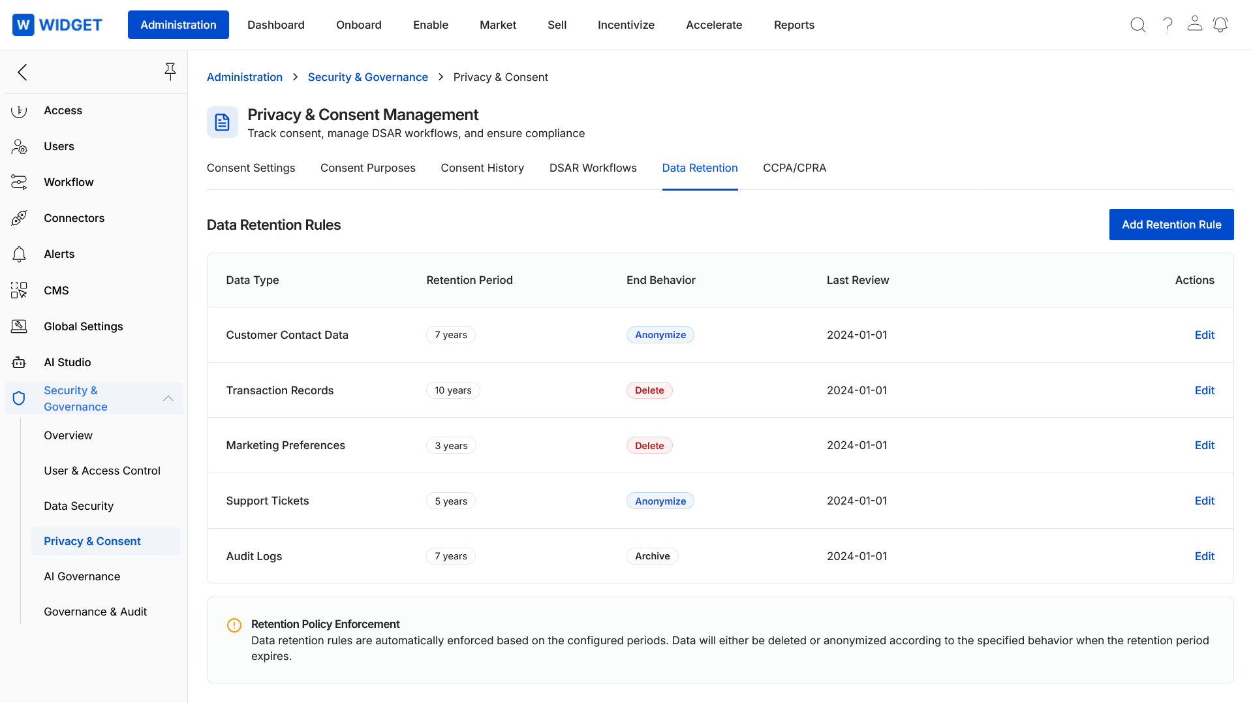Select Reports in the top menu
The image size is (1253, 703).
(x=794, y=25)
